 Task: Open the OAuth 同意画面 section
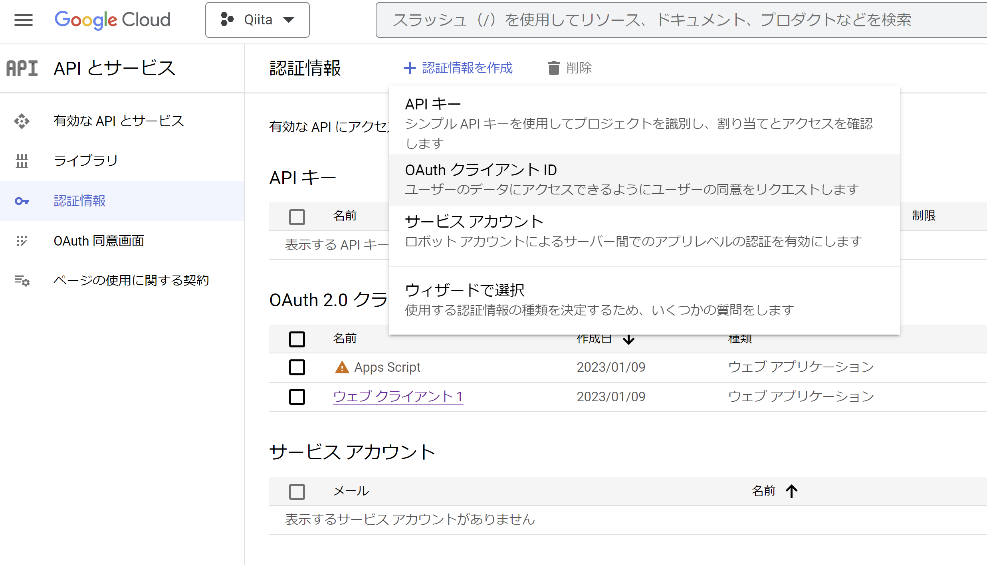[99, 241]
